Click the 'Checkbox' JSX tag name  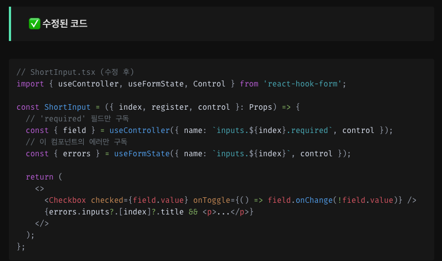[67, 200]
